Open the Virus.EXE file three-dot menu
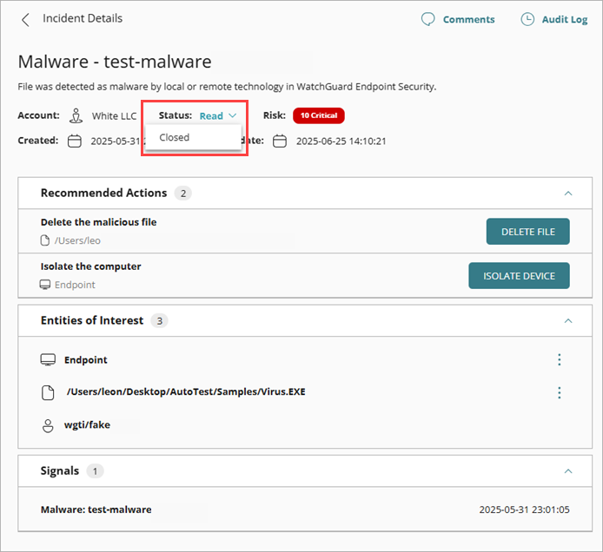Viewport: 603px width, 552px height. [559, 392]
